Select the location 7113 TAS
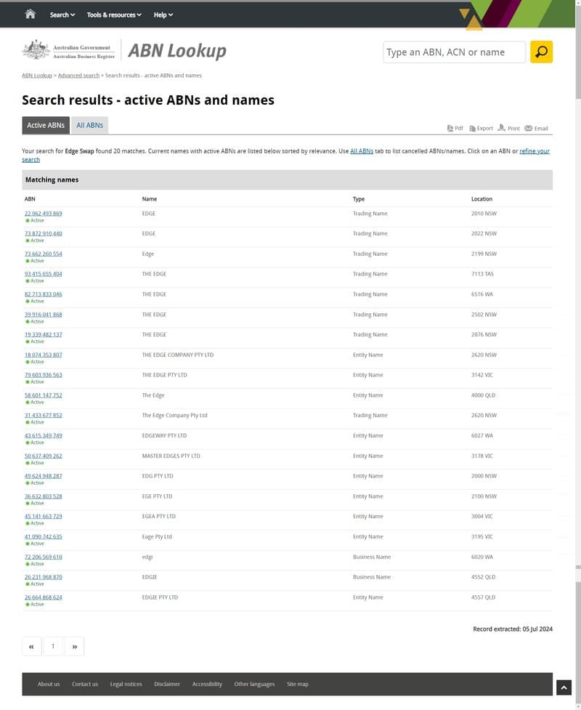Viewport: 581px width, 710px height. [482, 274]
